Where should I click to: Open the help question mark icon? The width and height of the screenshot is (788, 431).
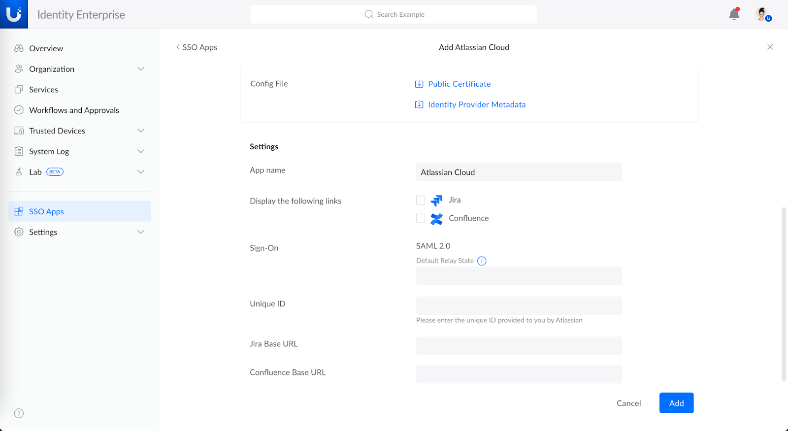coord(19,413)
